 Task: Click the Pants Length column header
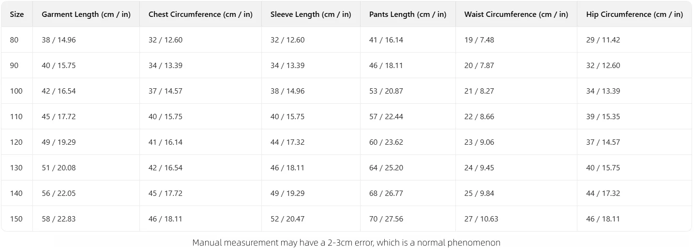coord(407,14)
